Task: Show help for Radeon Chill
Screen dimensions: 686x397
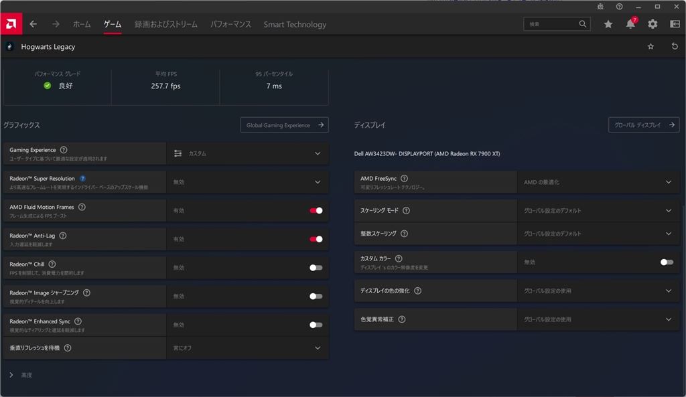Action: tap(52, 264)
